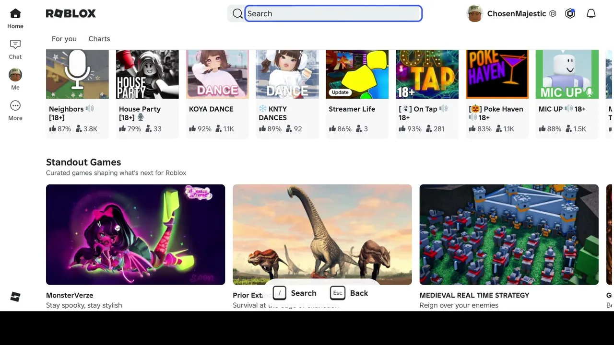The image size is (614, 345).
Task: Open the More menu in sidebar
Action: (x=15, y=105)
